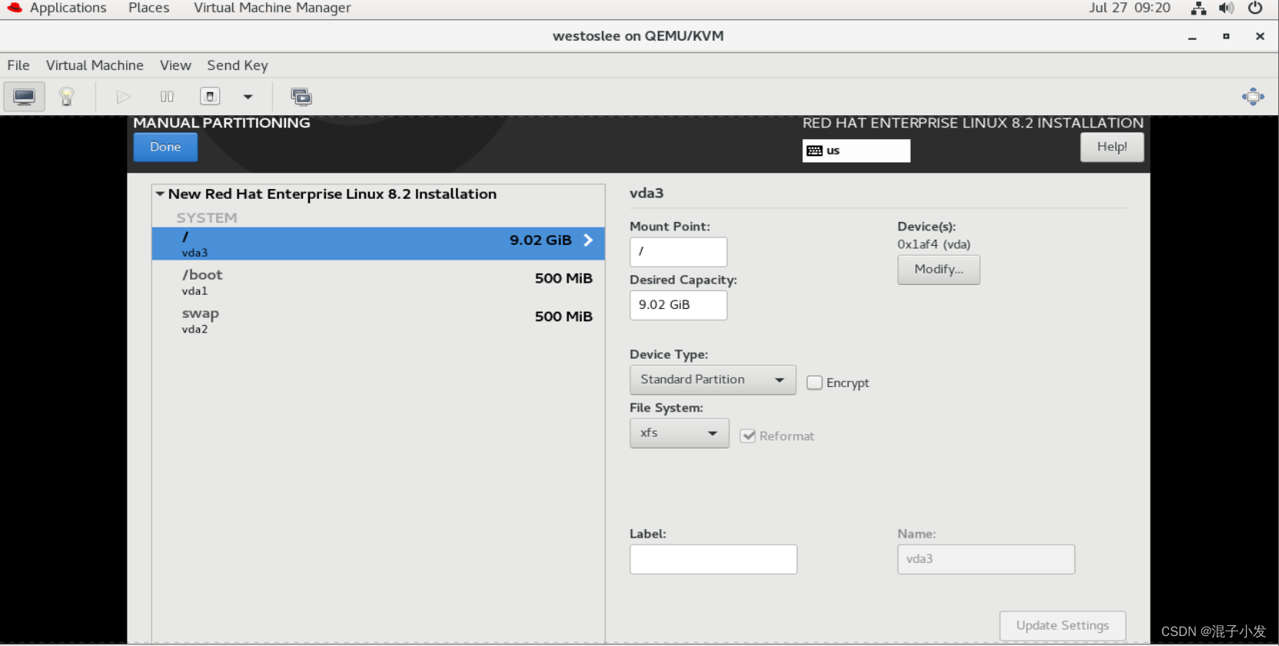The width and height of the screenshot is (1279, 646).
Task: Maximize the westoslee window
Action: click(1226, 36)
